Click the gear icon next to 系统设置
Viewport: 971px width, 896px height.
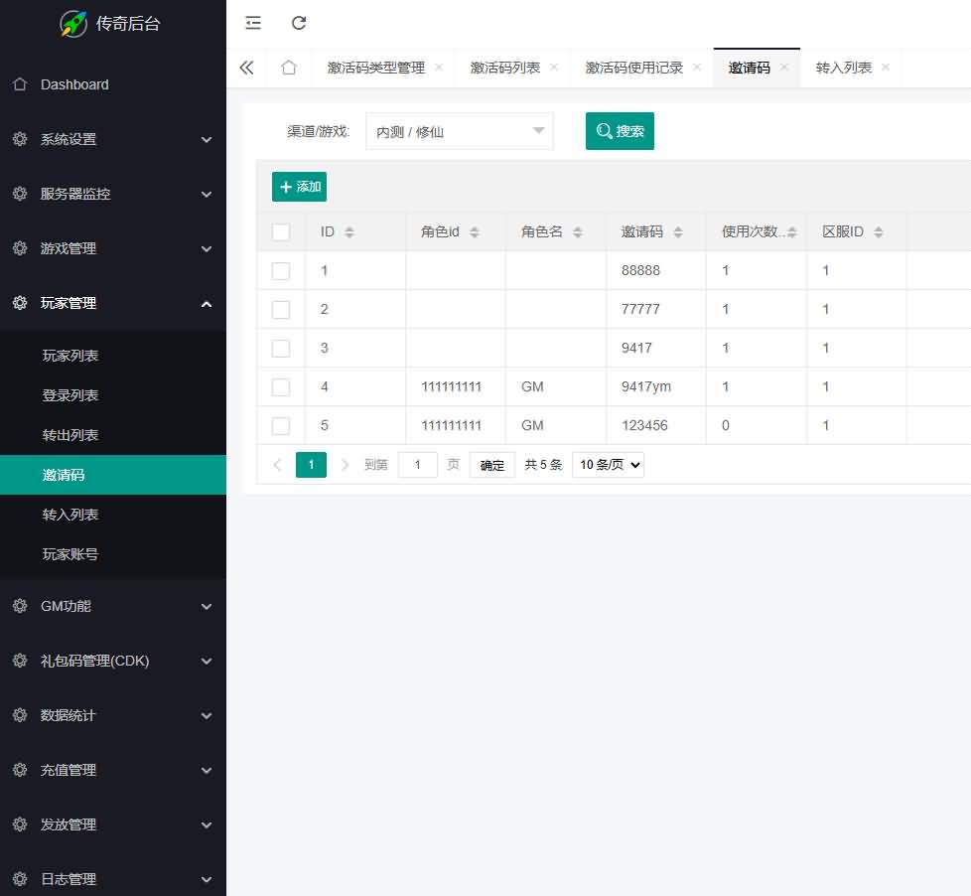[x=20, y=139]
